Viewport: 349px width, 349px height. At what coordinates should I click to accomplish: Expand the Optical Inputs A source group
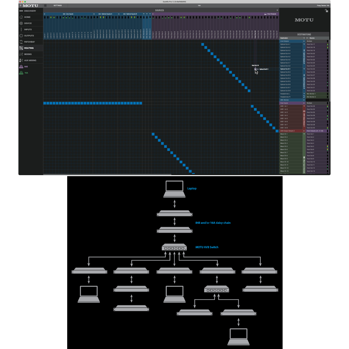(x=94, y=14)
